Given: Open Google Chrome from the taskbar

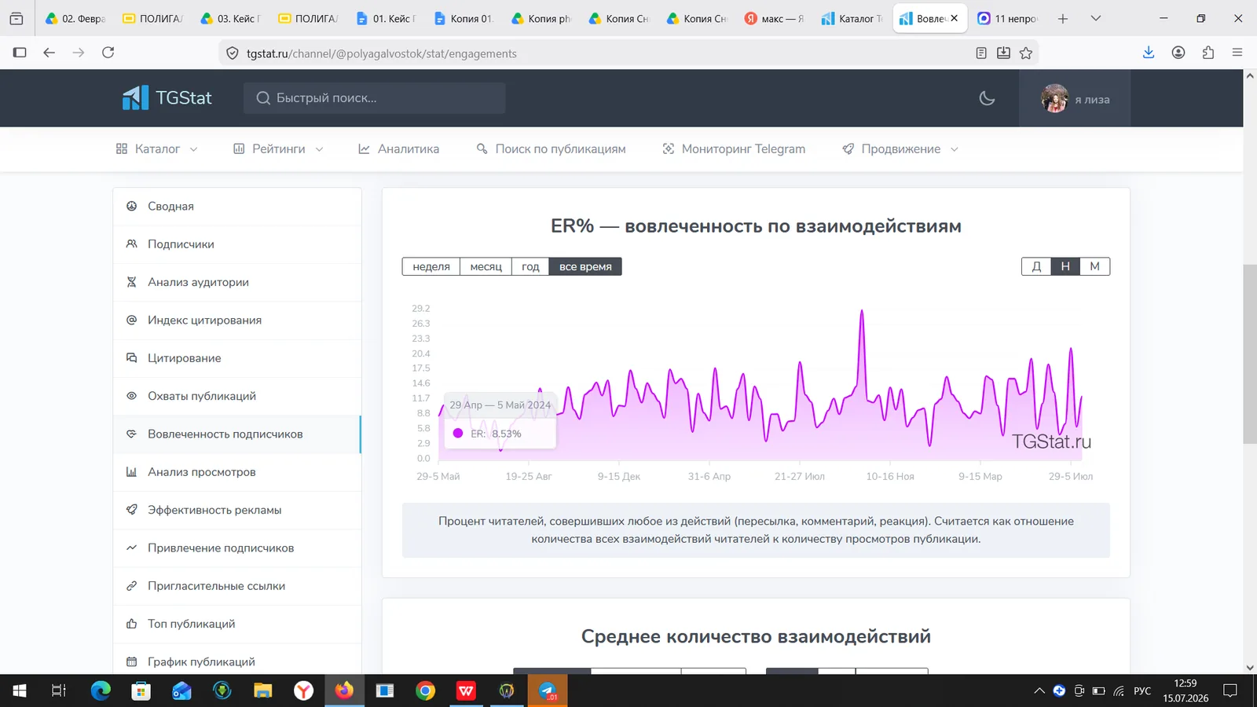Looking at the screenshot, I should pos(425,691).
